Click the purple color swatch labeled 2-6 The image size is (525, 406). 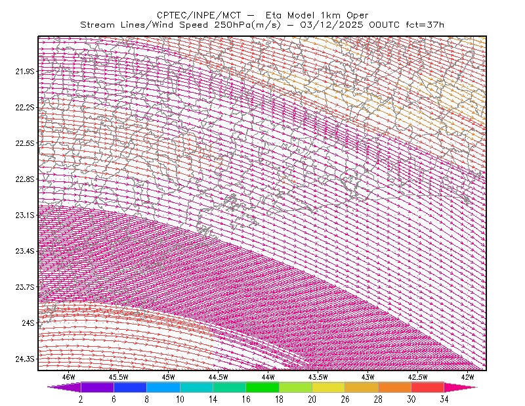pos(97,387)
